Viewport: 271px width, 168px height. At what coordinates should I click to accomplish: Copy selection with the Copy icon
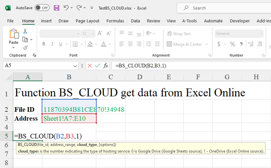(x=25, y=40)
